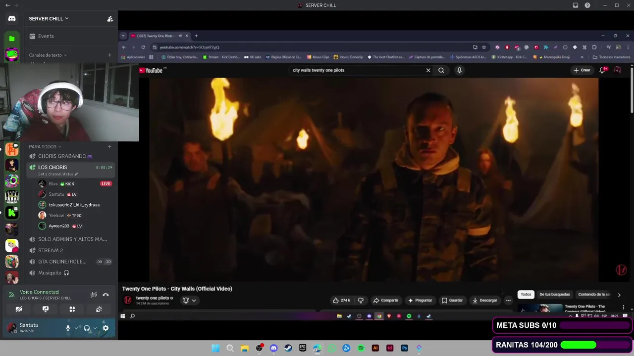Select user Yeehaw in voice list
634x356 pixels.
(56, 216)
